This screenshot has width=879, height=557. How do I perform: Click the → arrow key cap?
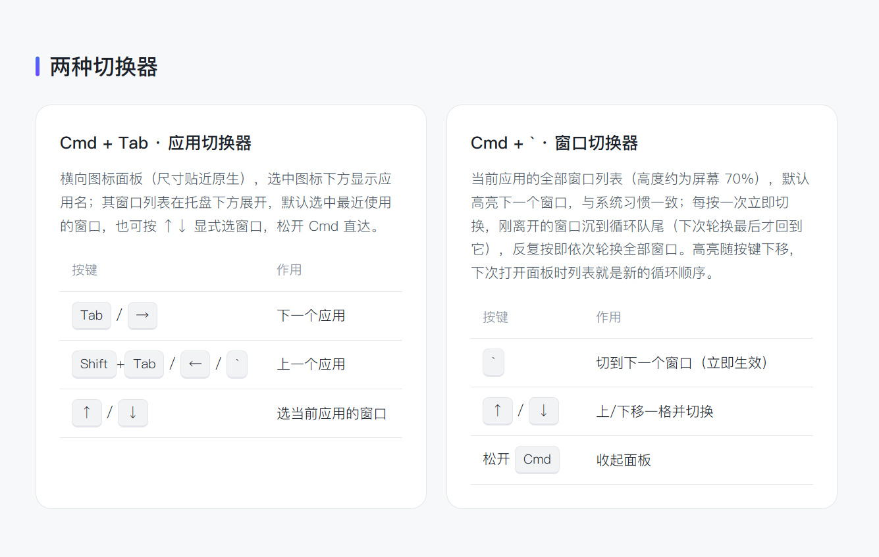(x=142, y=316)
